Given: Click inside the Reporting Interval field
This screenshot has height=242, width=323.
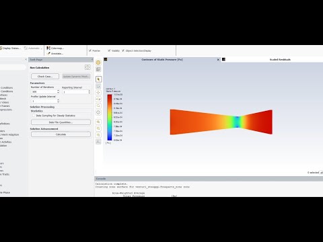Looking at the screenshot, I should (x=75, y=92).
